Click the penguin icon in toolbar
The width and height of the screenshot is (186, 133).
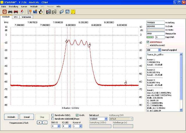(41, 12)
